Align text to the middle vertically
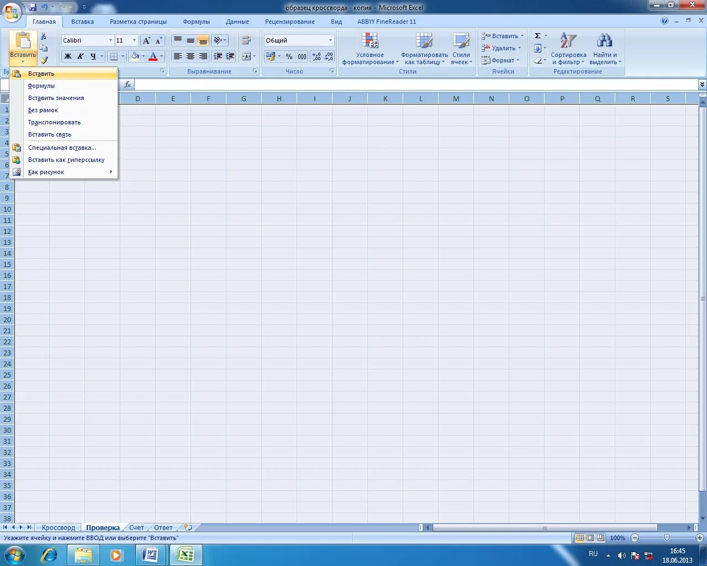 [191, 40]
